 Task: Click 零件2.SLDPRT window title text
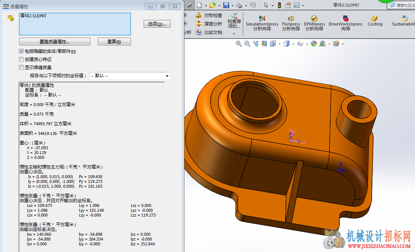click(346, 5)
